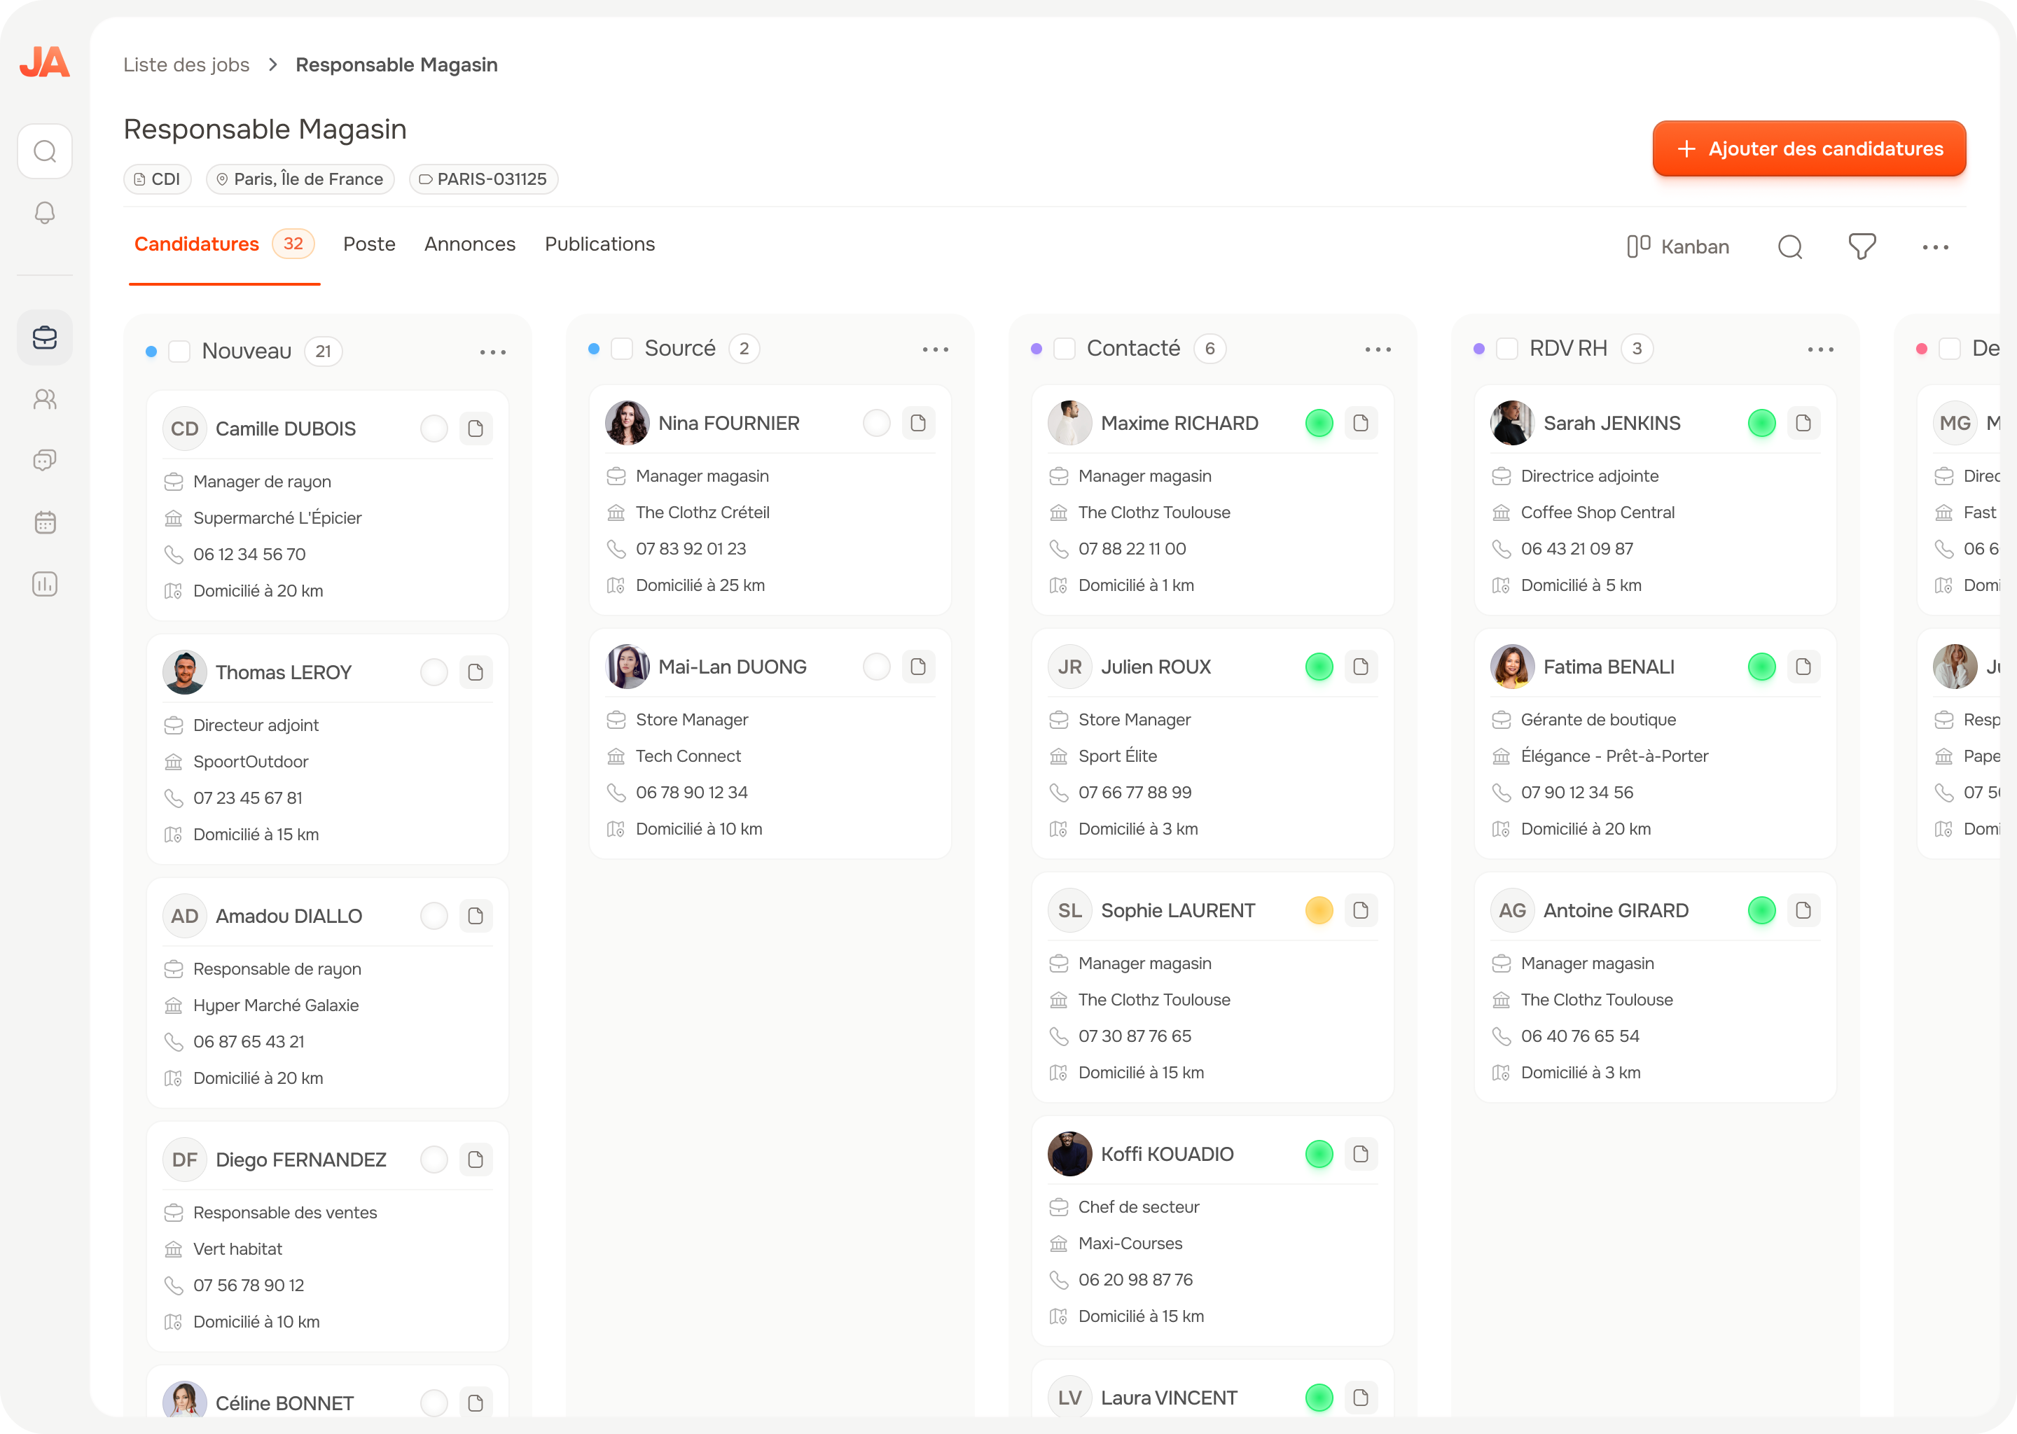Open the Contacté column more options menu
This screenshot has height=1434, width=2017.
pyautogui.click(x=1378, y=349)
